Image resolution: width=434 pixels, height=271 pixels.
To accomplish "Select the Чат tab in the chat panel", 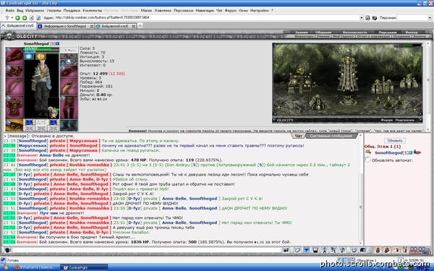I will 298,136.
